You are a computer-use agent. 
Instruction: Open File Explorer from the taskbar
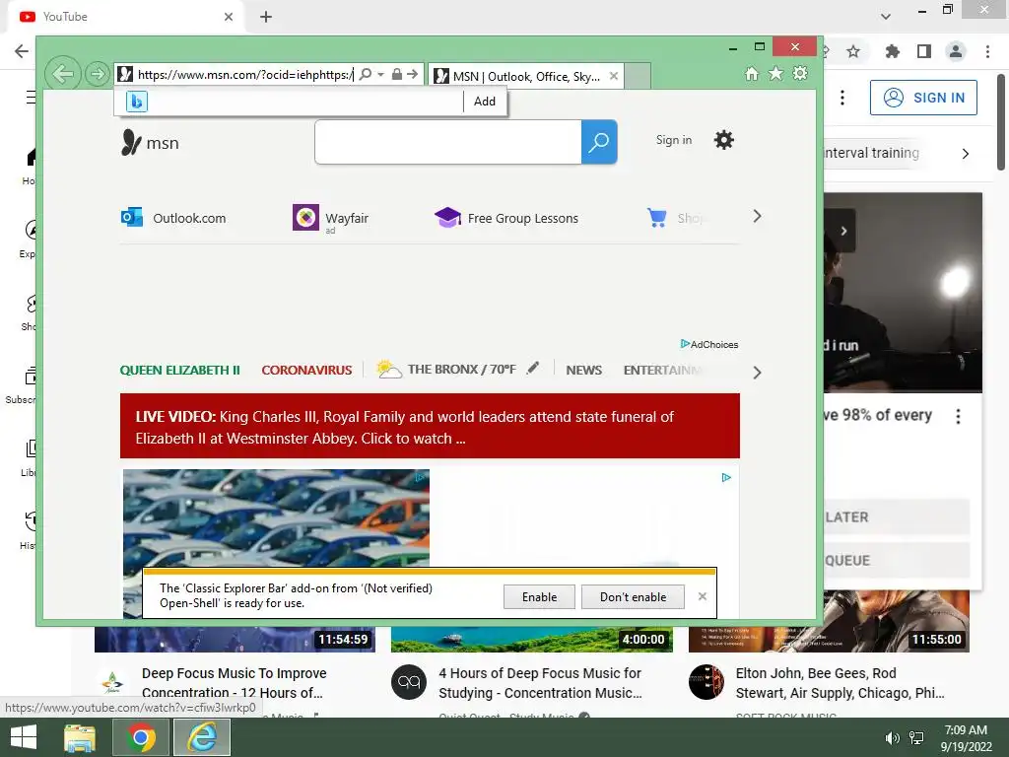tap(79, 737)
